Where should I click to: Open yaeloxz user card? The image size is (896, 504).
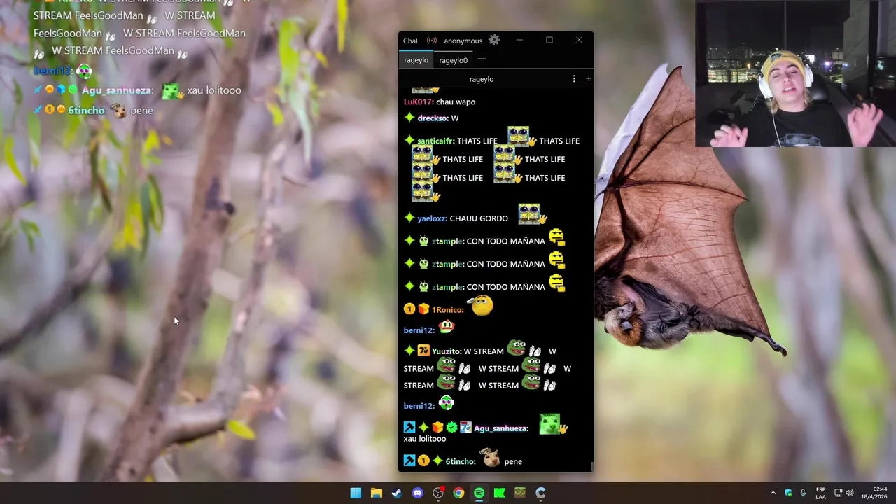432,218
